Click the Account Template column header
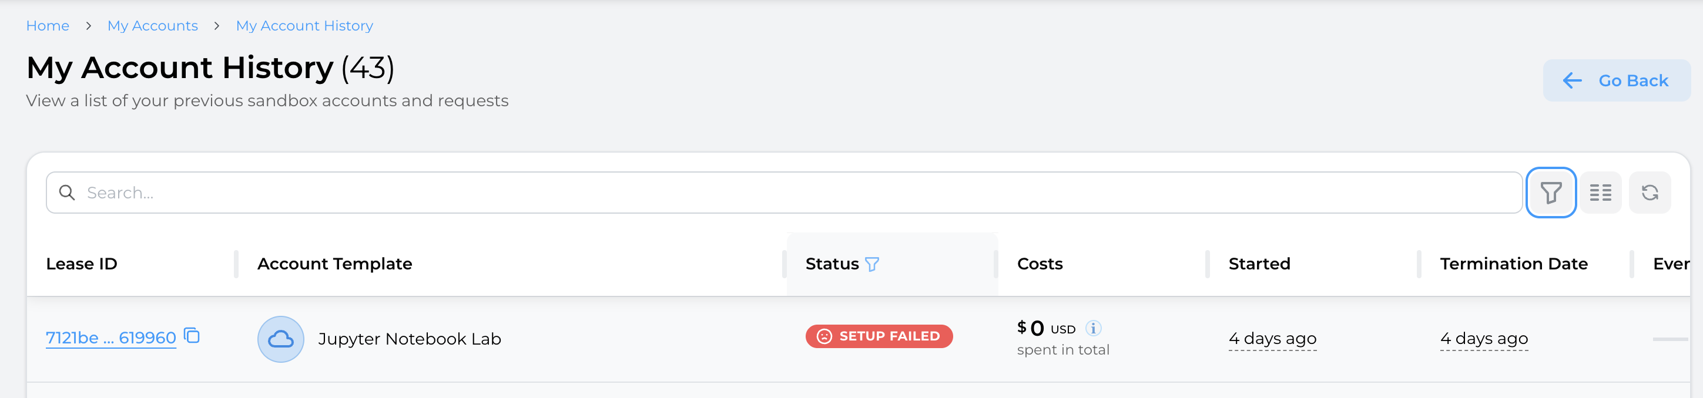This screenshot has width=1703, height=398. coord(334,264)
